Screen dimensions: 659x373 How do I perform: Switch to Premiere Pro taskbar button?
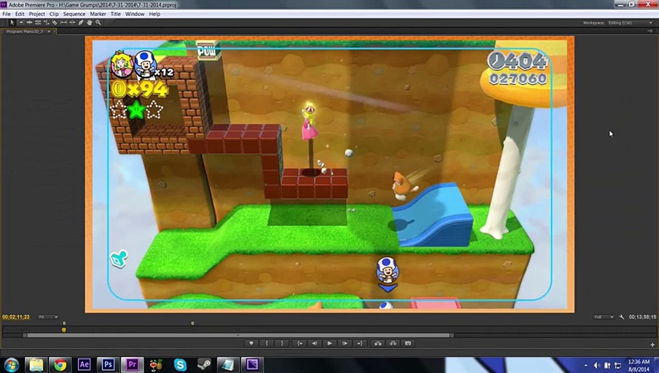132,365
